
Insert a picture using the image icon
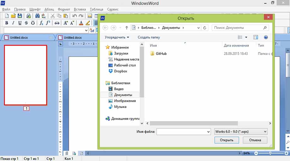tap(90, 16)
